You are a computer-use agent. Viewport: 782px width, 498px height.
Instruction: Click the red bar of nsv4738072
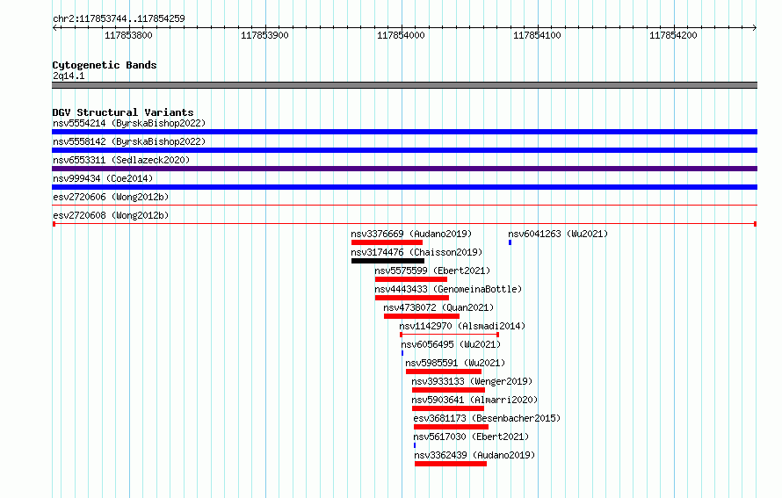[x=422, y=316]
